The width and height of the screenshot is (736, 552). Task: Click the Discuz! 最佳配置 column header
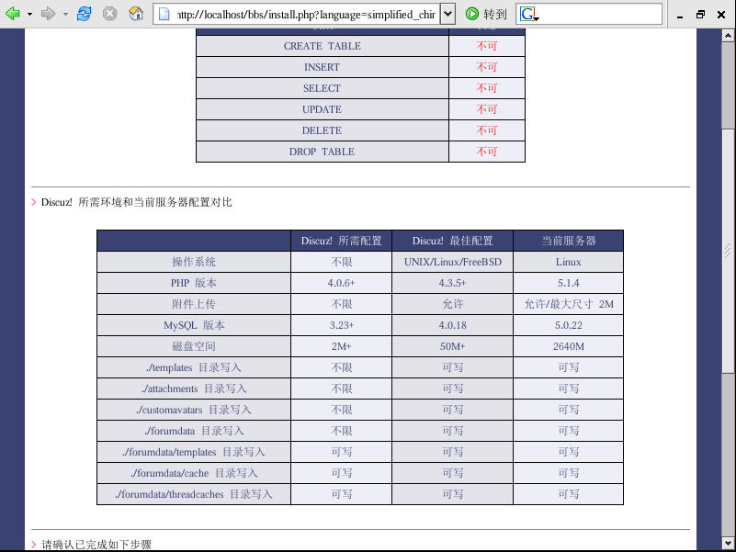point(452,241)
